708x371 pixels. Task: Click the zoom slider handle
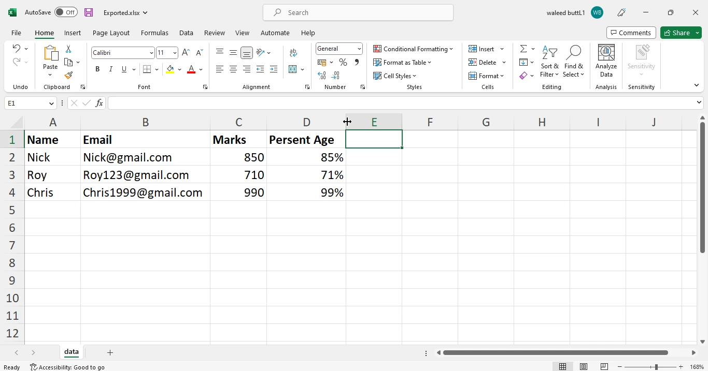click(656, 367)
